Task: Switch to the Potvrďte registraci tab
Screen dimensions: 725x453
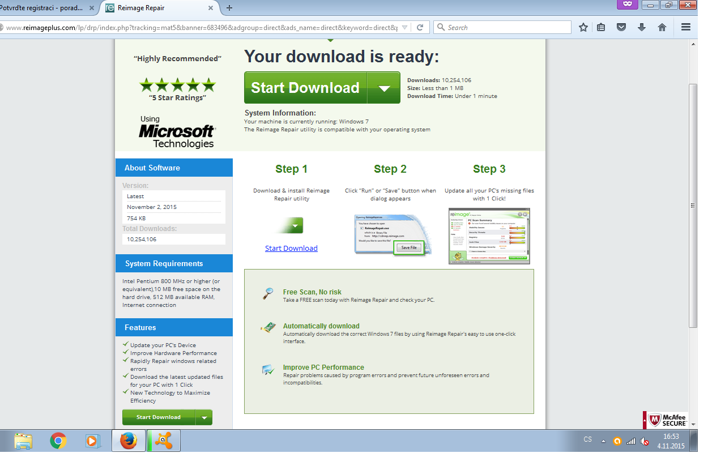Action: pos(41,8)
